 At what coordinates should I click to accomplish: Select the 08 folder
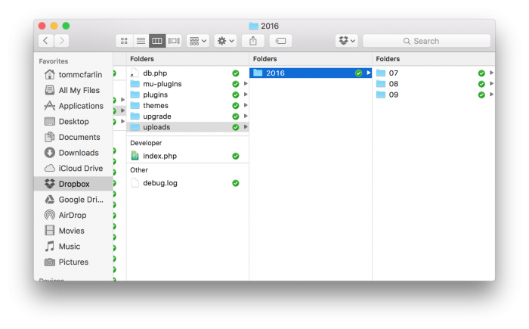click(434, 84)
